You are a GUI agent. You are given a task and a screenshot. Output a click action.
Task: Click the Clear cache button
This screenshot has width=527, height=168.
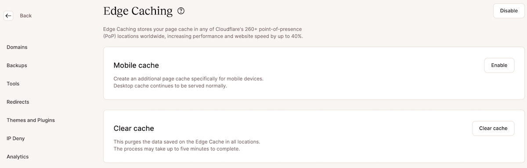[493, 129]
